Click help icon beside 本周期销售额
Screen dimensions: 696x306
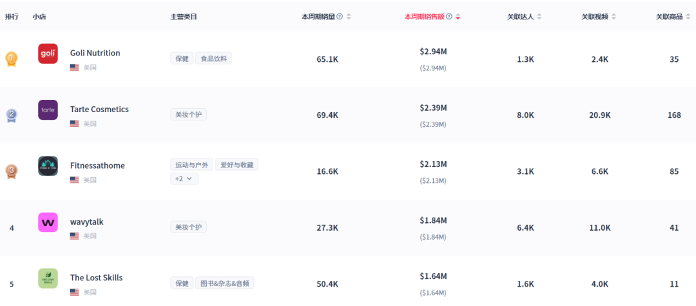(449, 17)
